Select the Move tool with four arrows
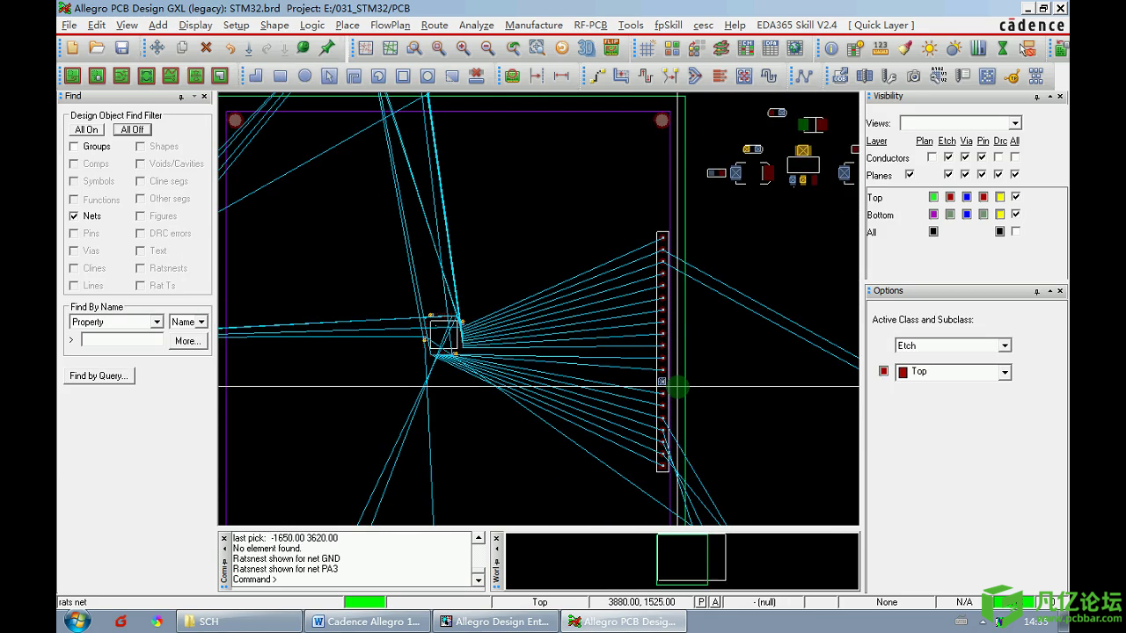Image resolution: width=1126 pixels, height=633 pixels. pos(157,48)
